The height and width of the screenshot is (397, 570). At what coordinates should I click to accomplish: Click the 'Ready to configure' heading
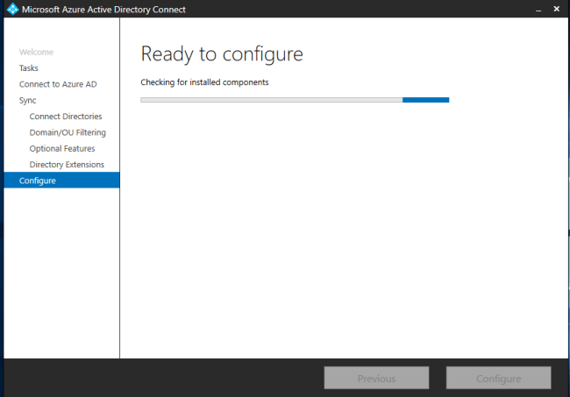222,54
